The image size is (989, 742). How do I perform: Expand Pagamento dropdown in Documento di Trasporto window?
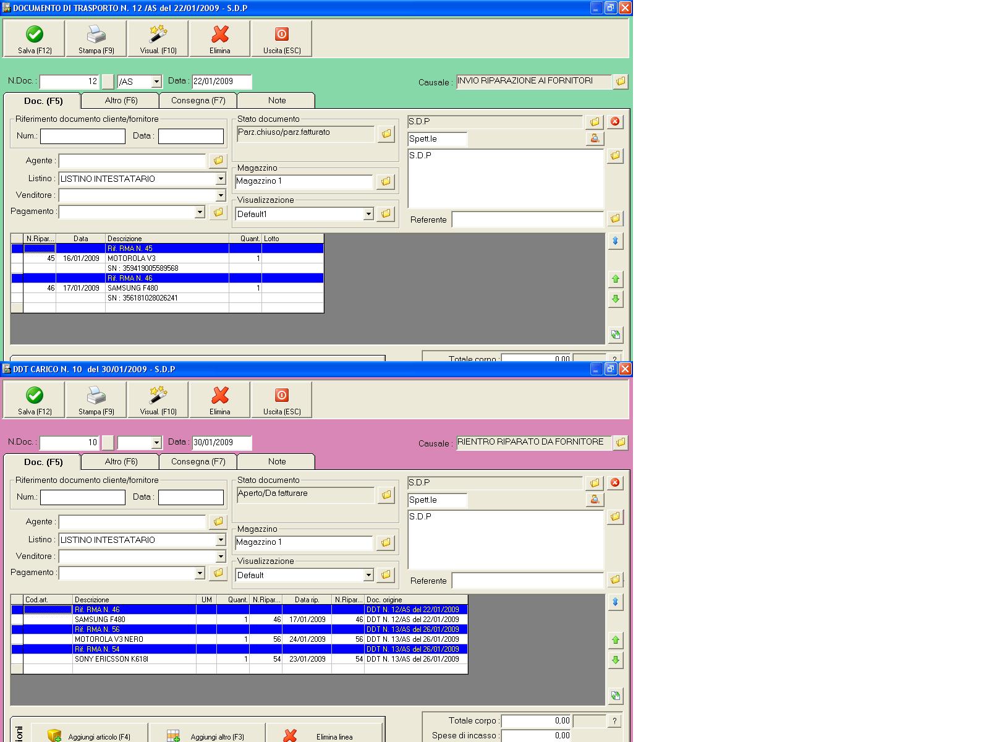pos(200,212)
